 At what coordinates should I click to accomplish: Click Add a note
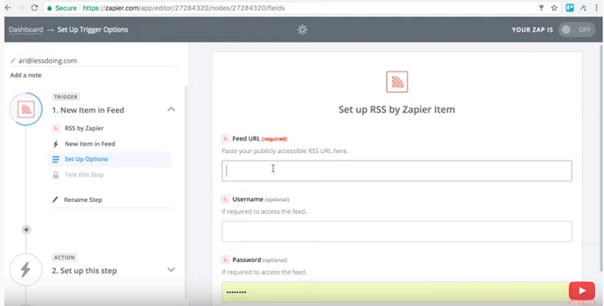26,75
